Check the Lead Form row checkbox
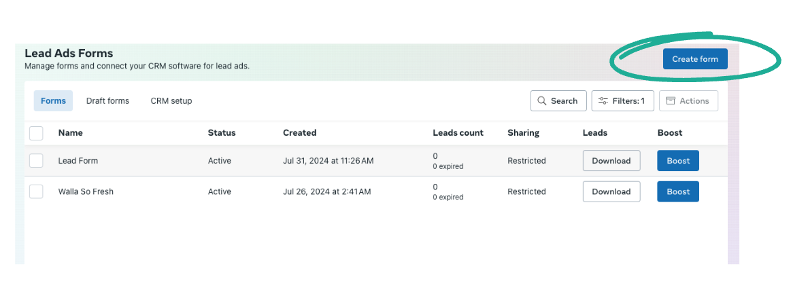The width and height of the screenshot is (791, 302). click(37, 161)
